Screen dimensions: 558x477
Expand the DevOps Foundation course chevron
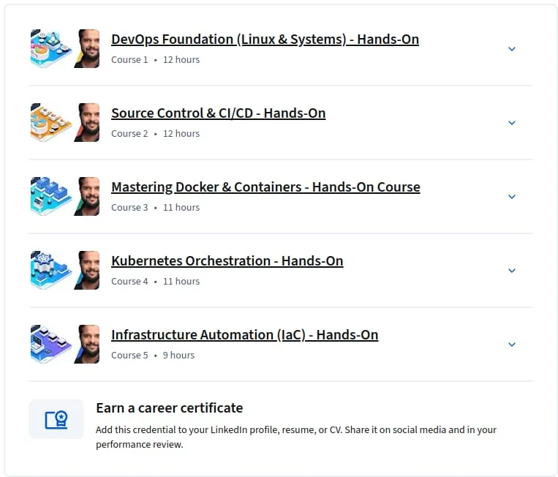pyautogui.click(x=512, y=49)
